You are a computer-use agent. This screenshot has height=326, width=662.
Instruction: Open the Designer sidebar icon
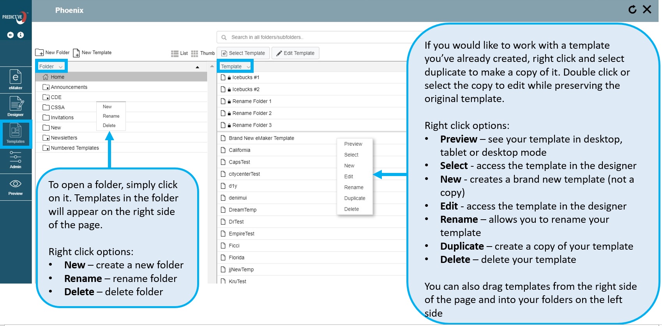pyautogui.click(x=16, y=106)
